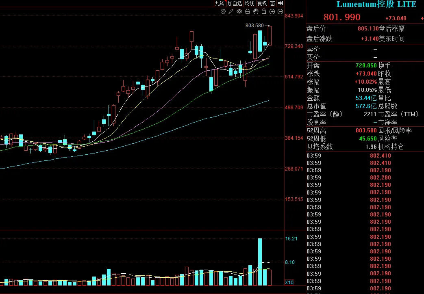The width and height of the screenshot is (424, 294).
Task: Click the after-hours change +3.140
Action: pyautogui.click(x=370, y=39)
